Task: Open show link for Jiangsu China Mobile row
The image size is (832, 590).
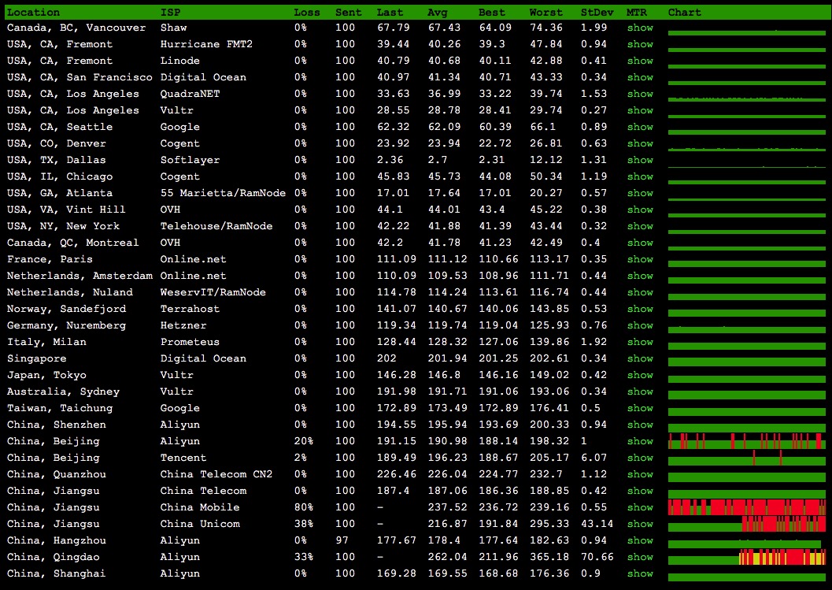Action: [640, 507]
